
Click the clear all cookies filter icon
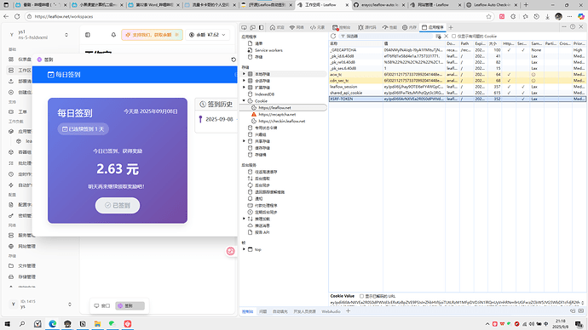pyautogui.click(x=438, y=37)
